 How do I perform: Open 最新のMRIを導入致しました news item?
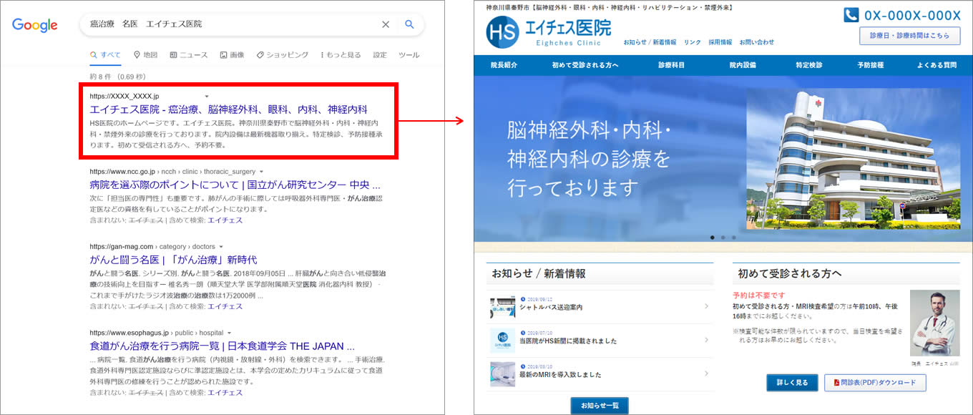(x=560, y=375)
